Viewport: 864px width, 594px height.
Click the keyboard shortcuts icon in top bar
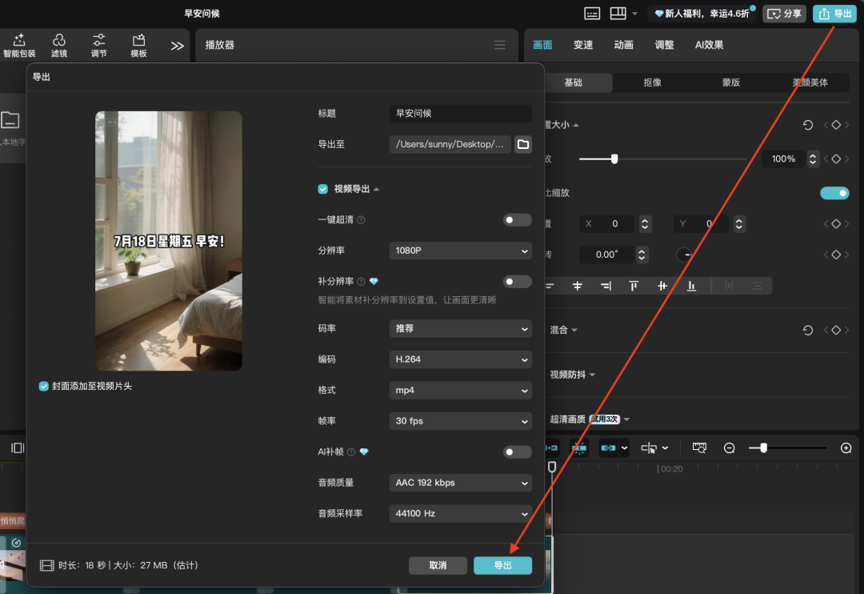591,13
